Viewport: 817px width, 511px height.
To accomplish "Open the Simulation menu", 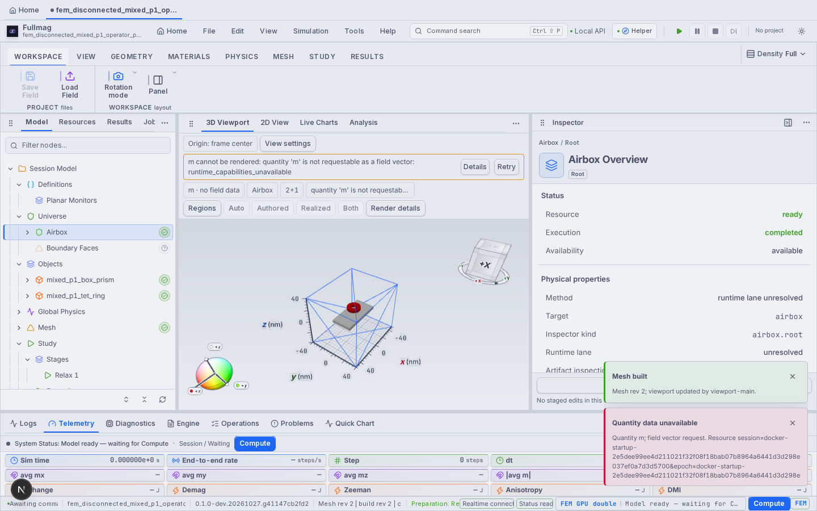I will tap(310, 31).
